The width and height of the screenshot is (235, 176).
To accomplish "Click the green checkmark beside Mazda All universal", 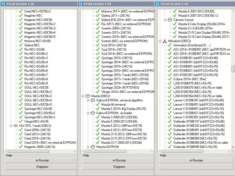I will 98,105.
